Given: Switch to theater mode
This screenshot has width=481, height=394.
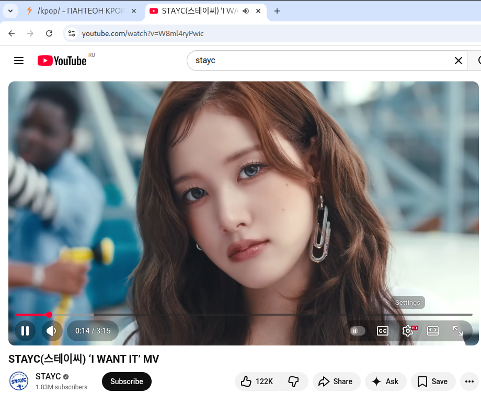Looking at the screenshot, I should tap(433, 331).
